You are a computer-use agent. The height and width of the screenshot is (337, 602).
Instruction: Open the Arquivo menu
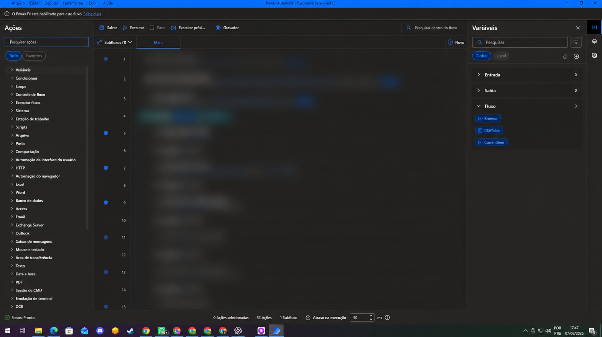click(18, 3)
